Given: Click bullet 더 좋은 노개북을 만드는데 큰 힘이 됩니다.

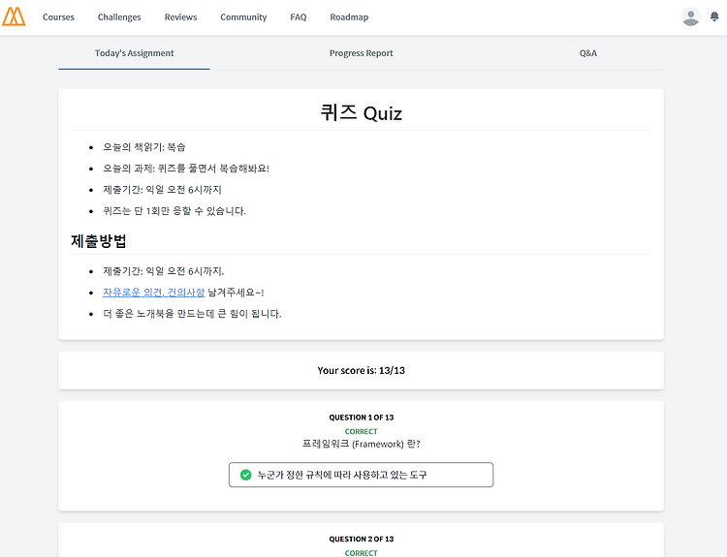Looking at the screenshot, I should click(x=192, y=314).
